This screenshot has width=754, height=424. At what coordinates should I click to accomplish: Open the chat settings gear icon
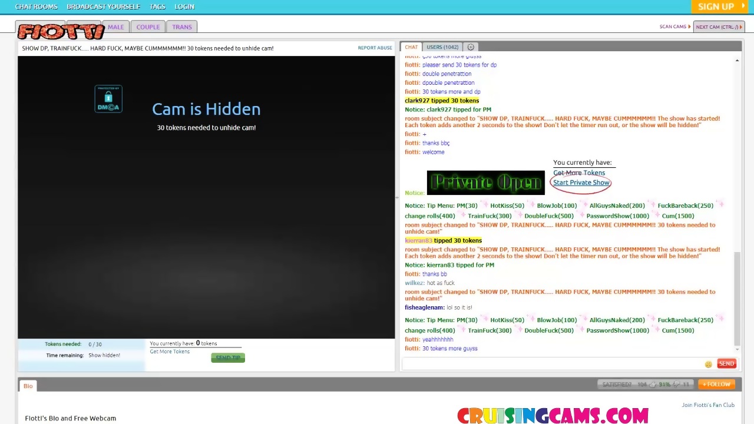coord(471,47)
